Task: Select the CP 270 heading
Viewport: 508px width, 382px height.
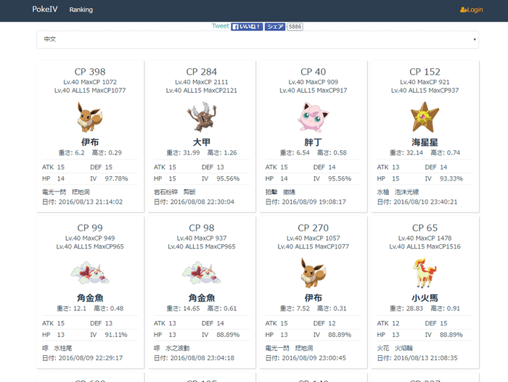Action: pyautogui.click(x=314, y=228)
